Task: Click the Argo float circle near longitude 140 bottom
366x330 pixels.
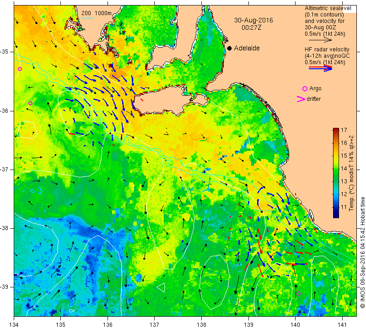Action: (298, 293)
